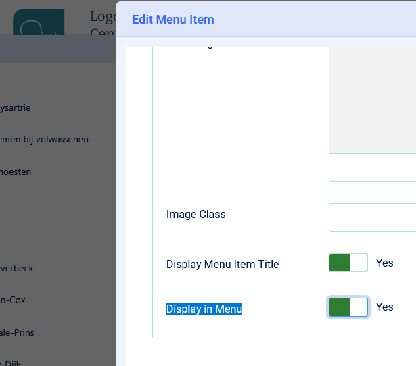Click Yes next to Display Menu Item Title
416x366 pixels.
tap(384, 263)
